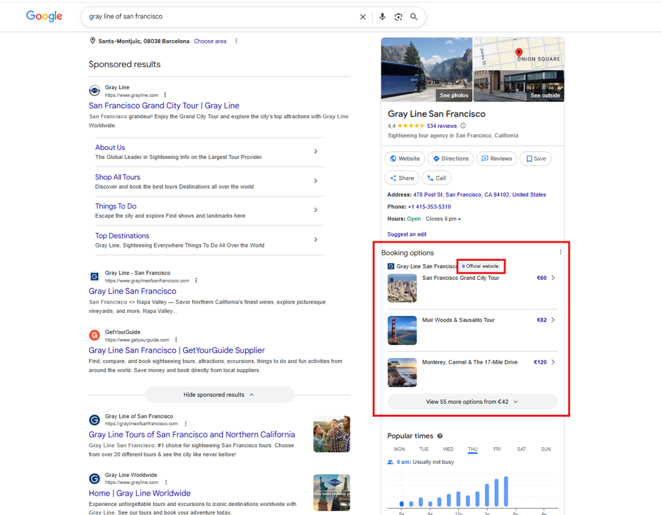Click the Reviews button
Image resolution: width=662 pixels, height=515 pixels.
(497, 159)
